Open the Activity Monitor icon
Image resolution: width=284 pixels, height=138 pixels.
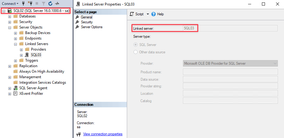point(57,3)
